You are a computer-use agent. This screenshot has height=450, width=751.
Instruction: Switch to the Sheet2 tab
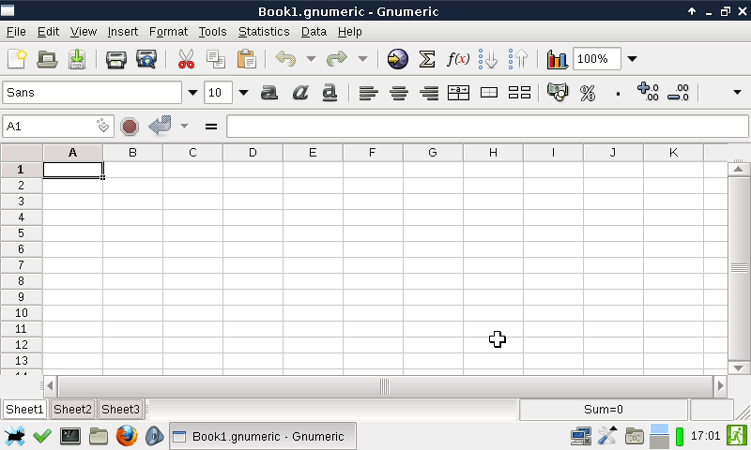(x=72, y=410)
